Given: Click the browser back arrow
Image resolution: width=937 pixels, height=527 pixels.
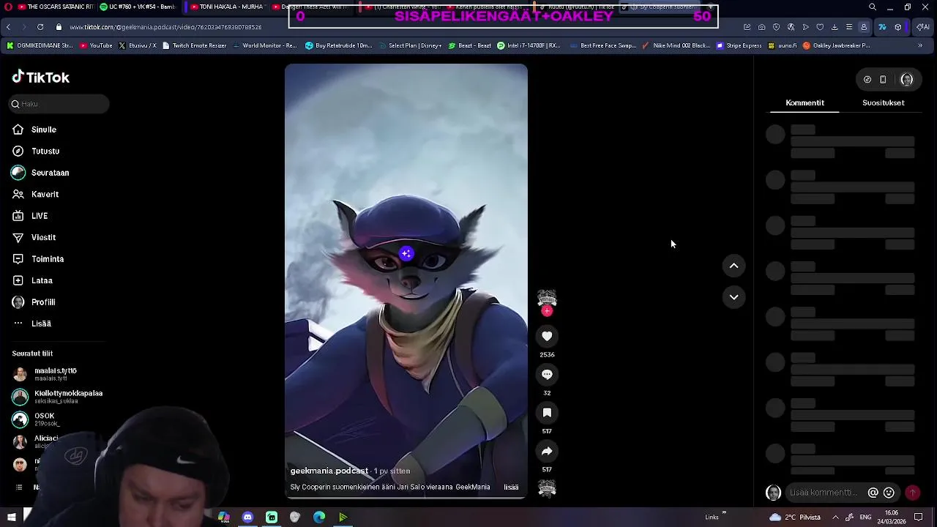Looking at the screenshot, I should 8,27.
